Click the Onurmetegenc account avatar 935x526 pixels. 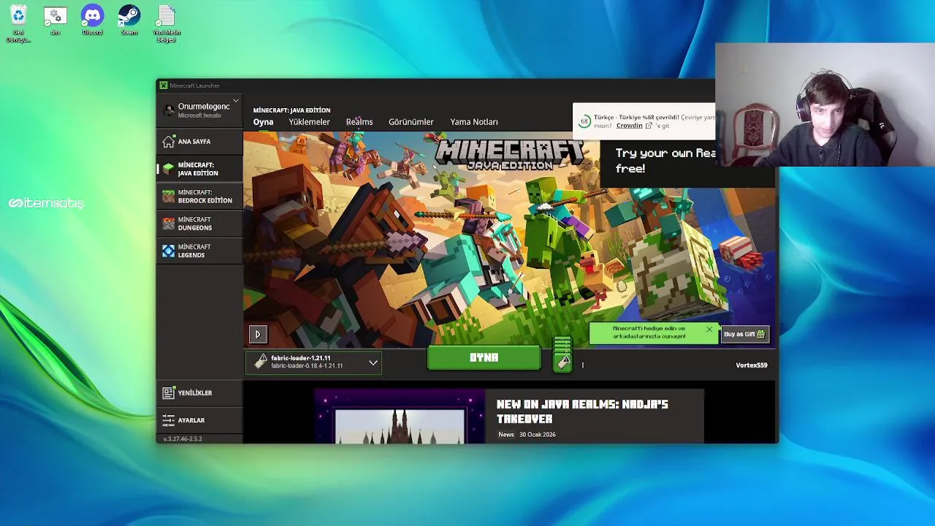[x=169, y=110]
